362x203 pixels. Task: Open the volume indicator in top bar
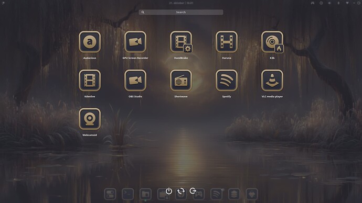tap(329, 3)
